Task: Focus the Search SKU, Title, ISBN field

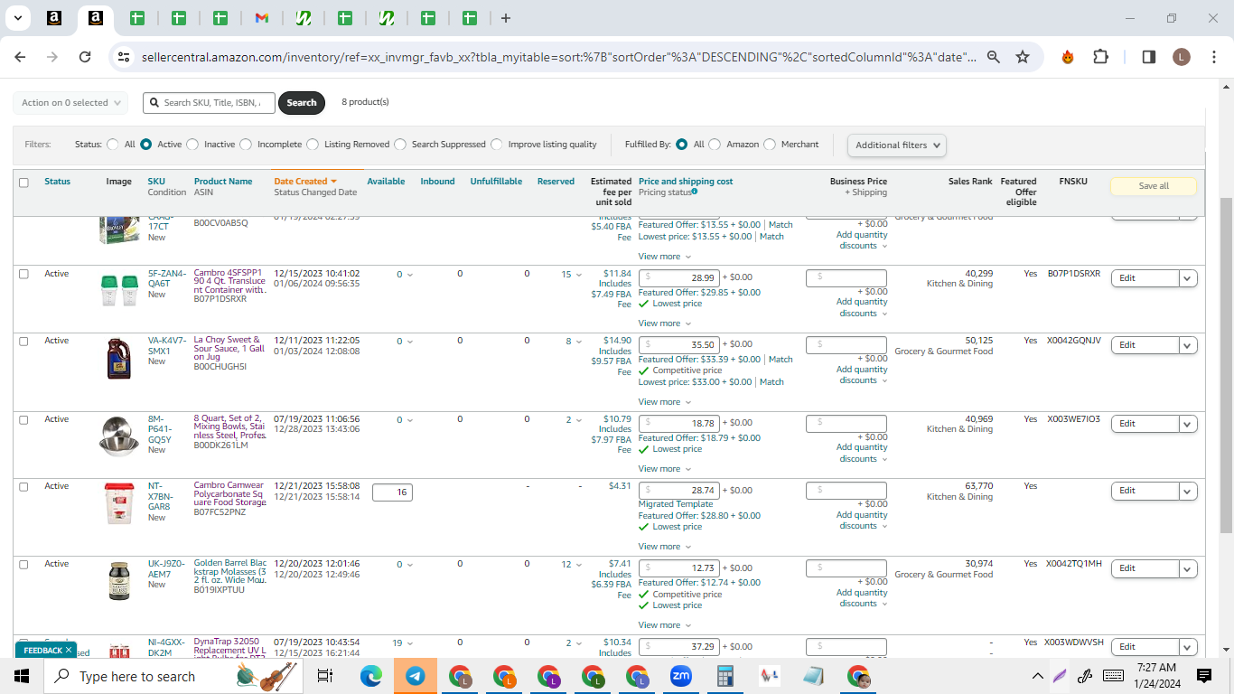Action: click(209, 103)
